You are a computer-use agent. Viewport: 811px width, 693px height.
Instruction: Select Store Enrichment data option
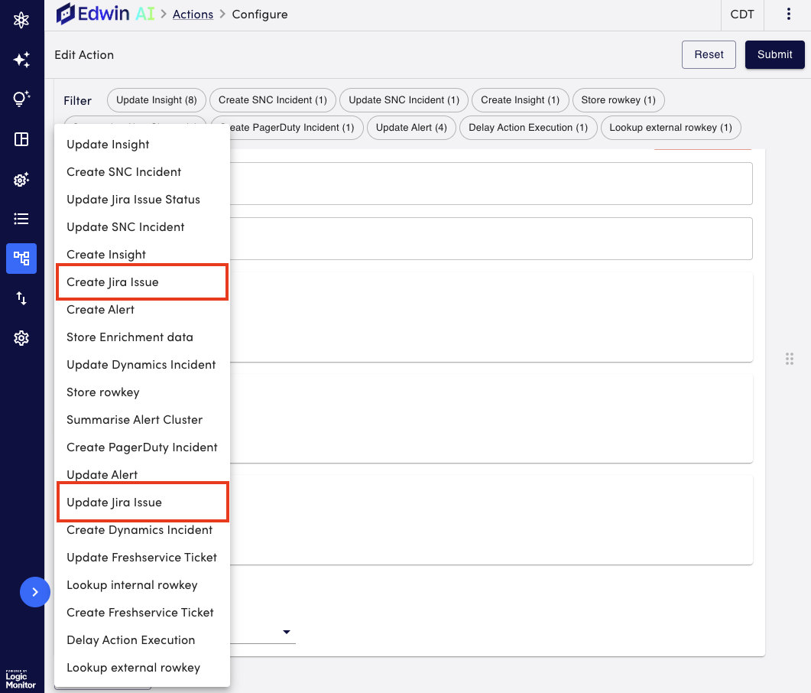coord(141,337)
